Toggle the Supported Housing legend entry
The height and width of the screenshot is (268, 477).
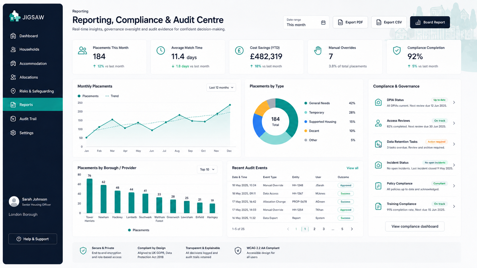coord(320,122)
